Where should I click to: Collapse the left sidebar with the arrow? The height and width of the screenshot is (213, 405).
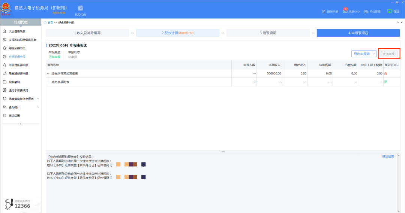pyautogui.click(x=21, y=124)
